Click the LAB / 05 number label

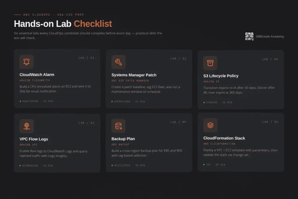point(178,122)
